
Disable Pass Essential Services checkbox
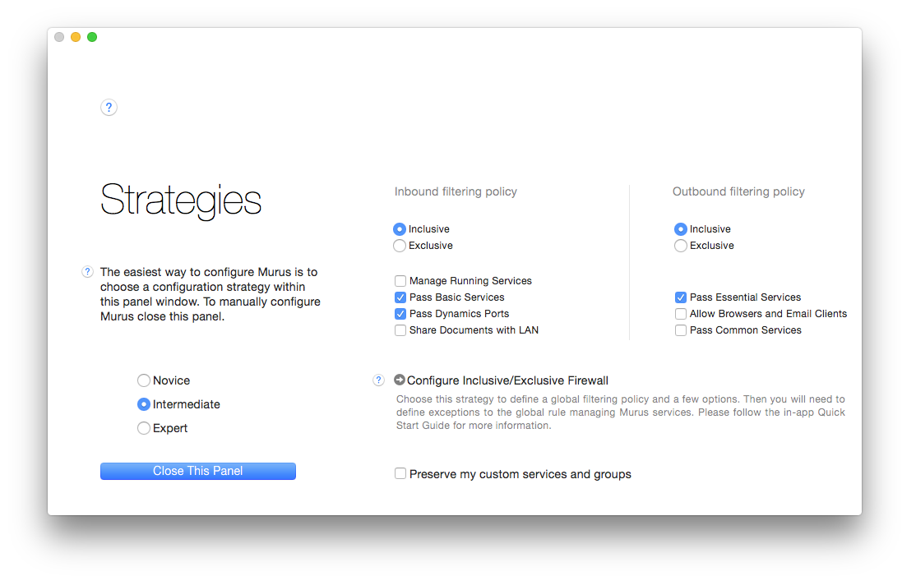(x=681, y=297)
